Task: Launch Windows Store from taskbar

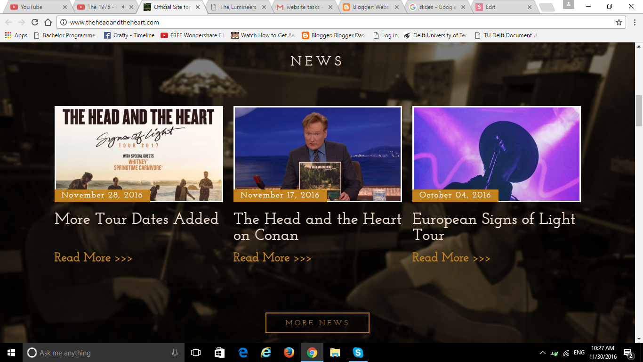Action: pos(219,353)
